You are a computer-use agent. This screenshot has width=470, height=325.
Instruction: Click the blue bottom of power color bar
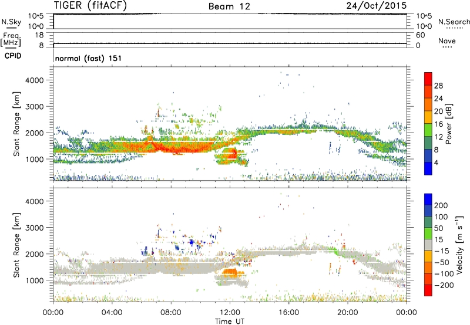[x=428, y=168]
